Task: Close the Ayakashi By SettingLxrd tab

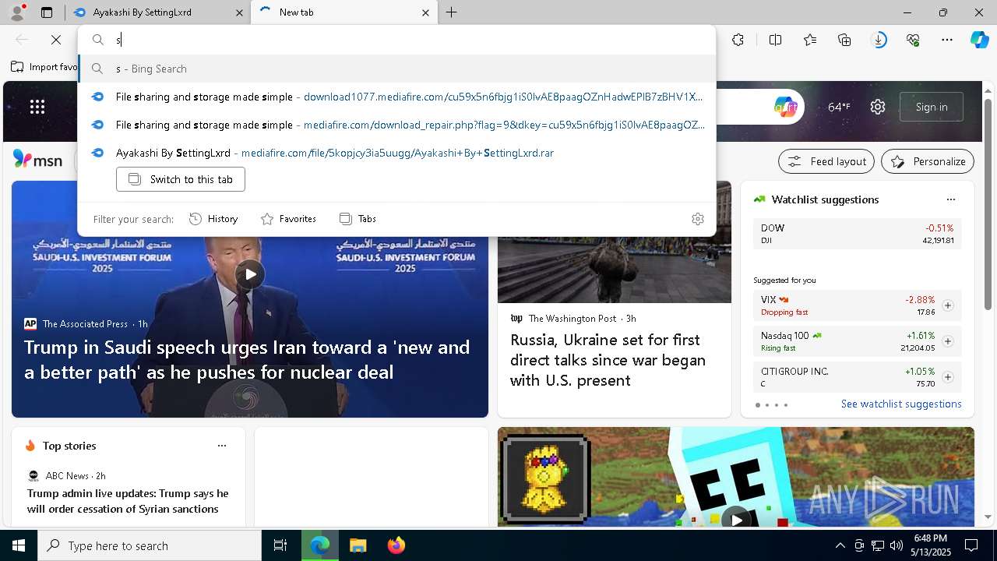Action: 238,12
